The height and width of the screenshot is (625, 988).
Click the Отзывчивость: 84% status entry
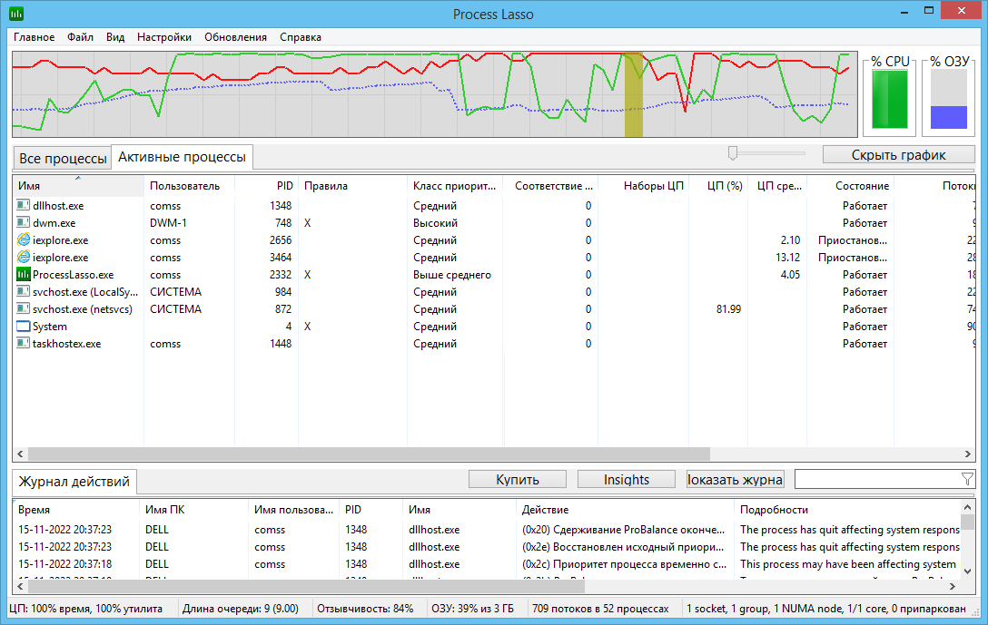pos(365,609)
